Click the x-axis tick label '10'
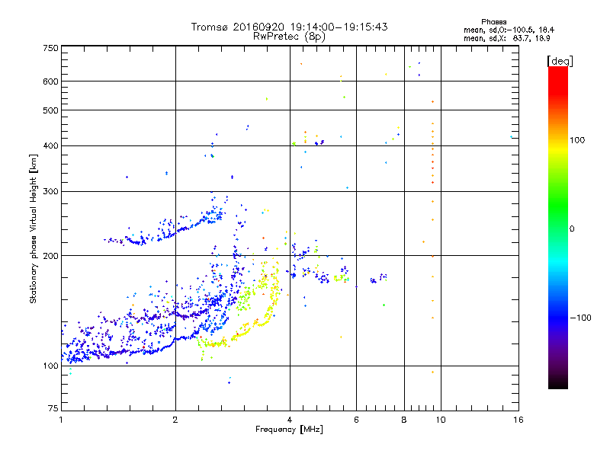The image size is (610, 457). pos(441,420)
